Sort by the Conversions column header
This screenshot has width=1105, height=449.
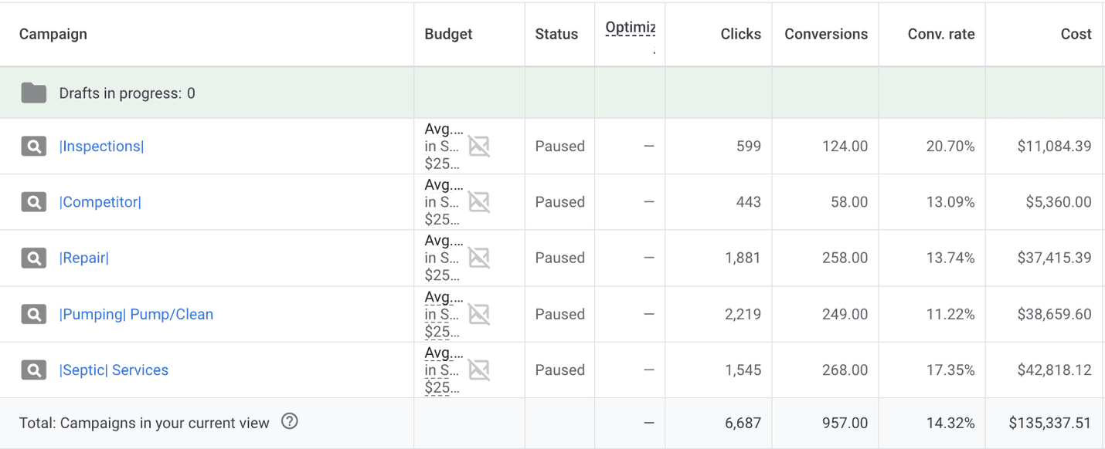click(825, 34)
